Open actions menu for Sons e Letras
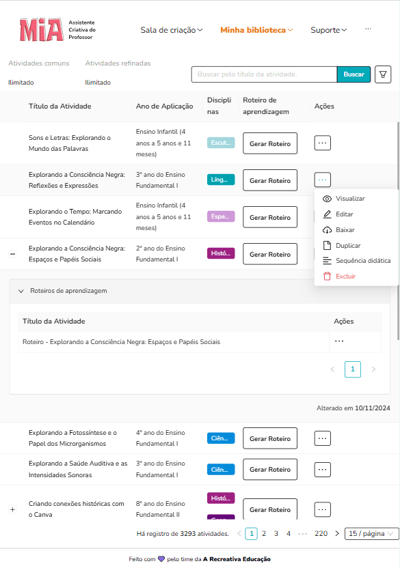This screenshot has height=568, width=400. click(322, 143)
